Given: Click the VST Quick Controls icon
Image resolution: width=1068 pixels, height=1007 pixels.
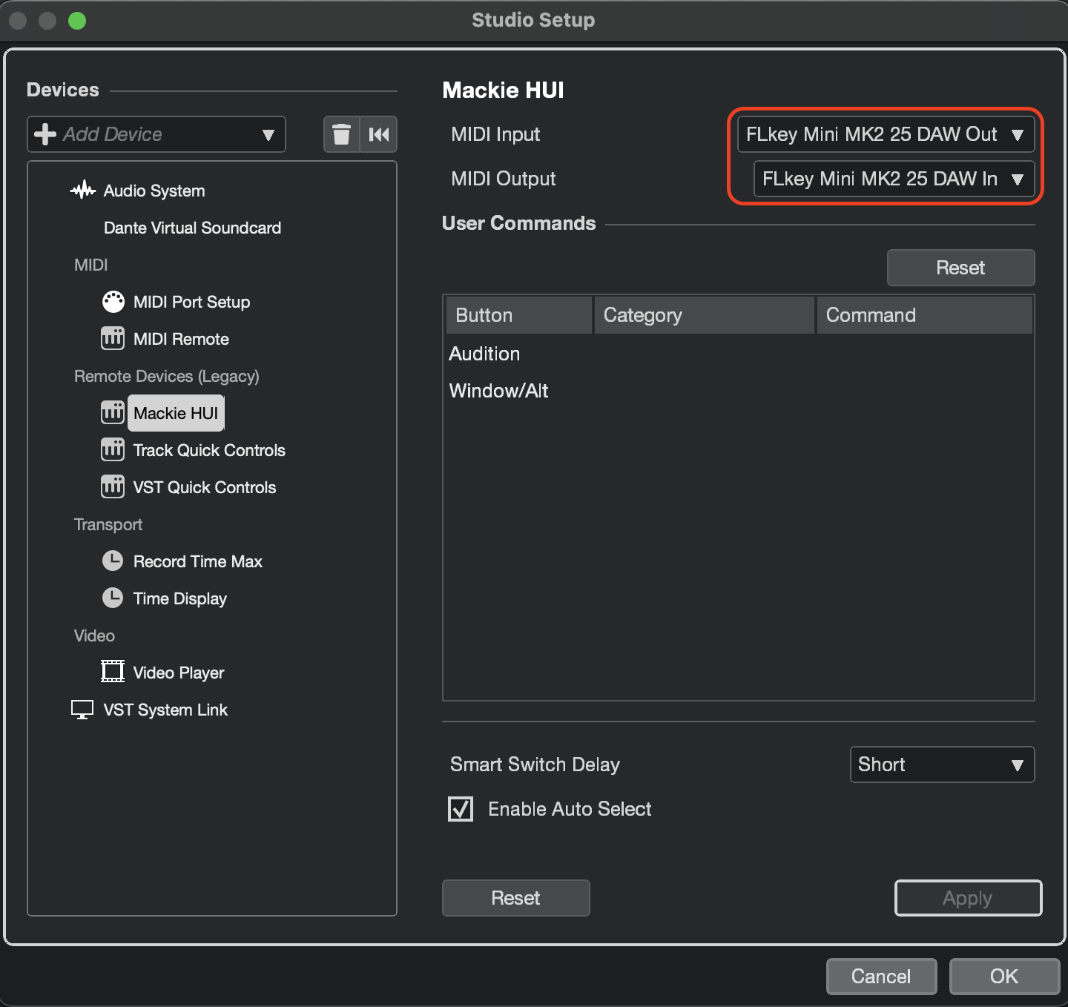Looking at the screenshot, I should coord(113,487).
